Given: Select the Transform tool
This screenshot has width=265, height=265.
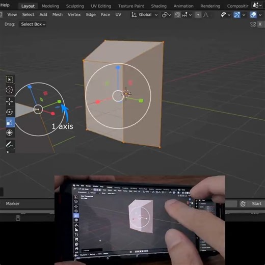Looking at the screenshot, I should 10,132.
